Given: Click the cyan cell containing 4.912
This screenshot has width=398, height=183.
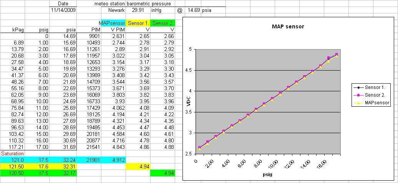Looking at the screenshot, I should click(x=113, y=160).
